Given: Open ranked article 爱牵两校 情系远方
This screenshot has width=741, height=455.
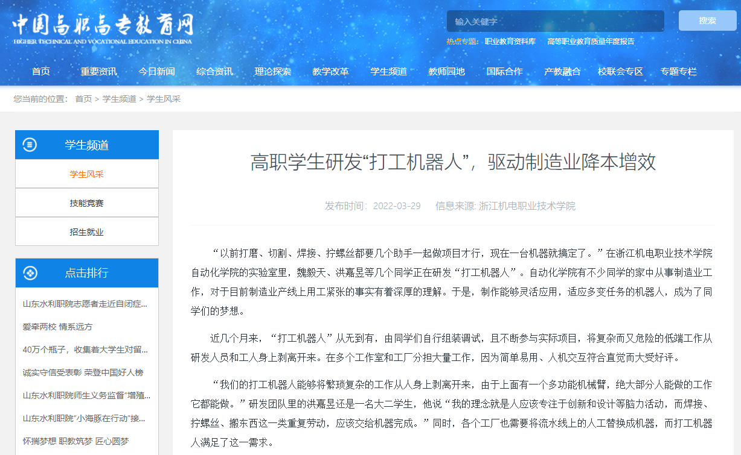Looking at the screenshot, I should coord(58,327).
